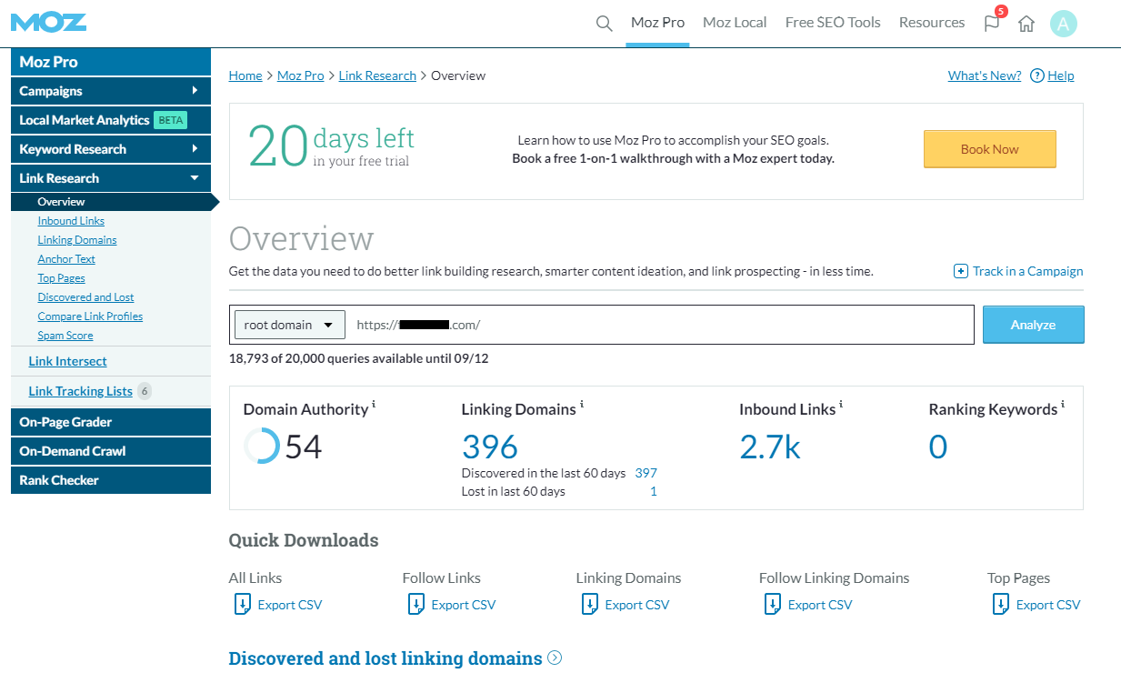Click the Link Research breadcrumb link

tap(377, 75)
